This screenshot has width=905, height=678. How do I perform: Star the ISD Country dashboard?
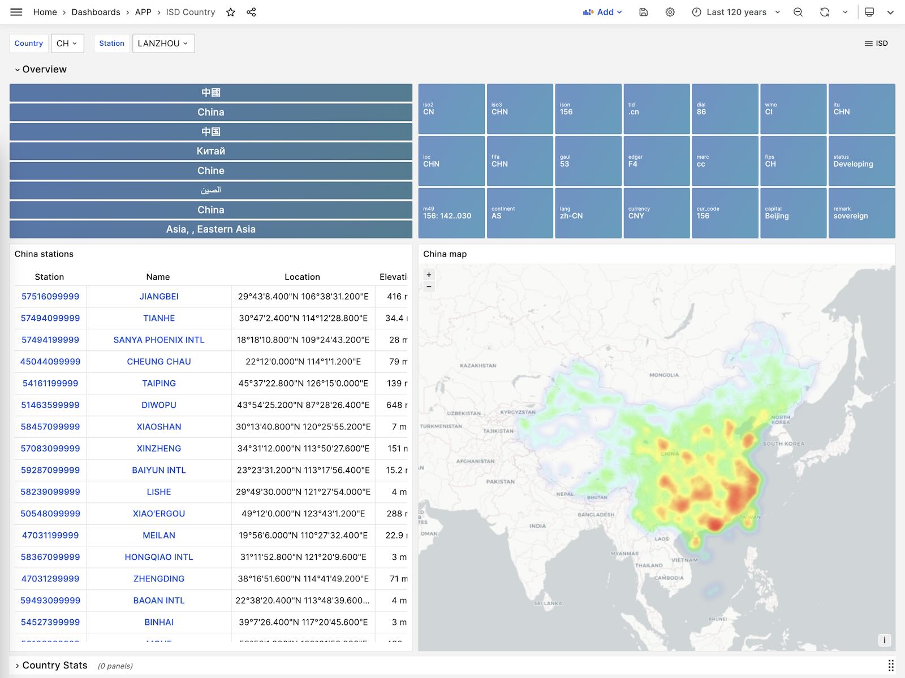pyautogui.click(x=231, y=12)
